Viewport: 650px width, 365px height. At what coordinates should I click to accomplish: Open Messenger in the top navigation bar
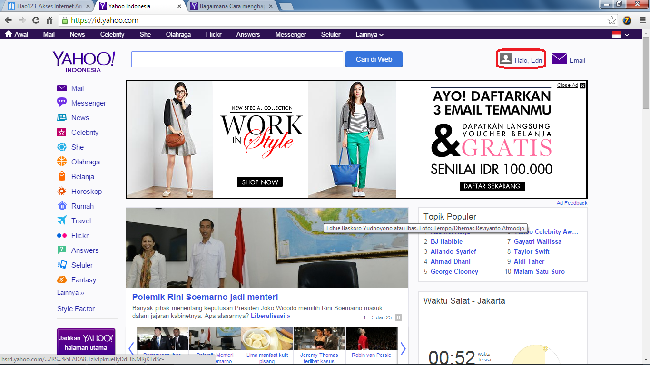coord(291,34)
